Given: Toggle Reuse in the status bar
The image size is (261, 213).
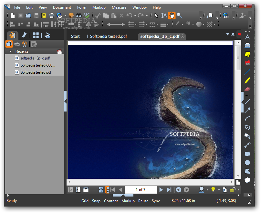Looking at the screenshot, I should [x=143, y=201].
